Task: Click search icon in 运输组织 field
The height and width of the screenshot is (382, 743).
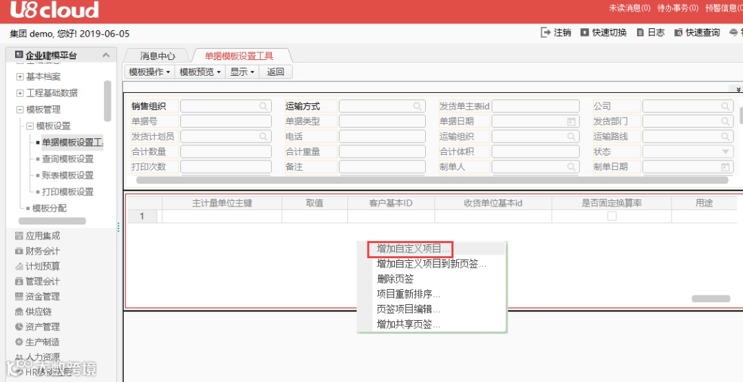Action: pos(572,136)
